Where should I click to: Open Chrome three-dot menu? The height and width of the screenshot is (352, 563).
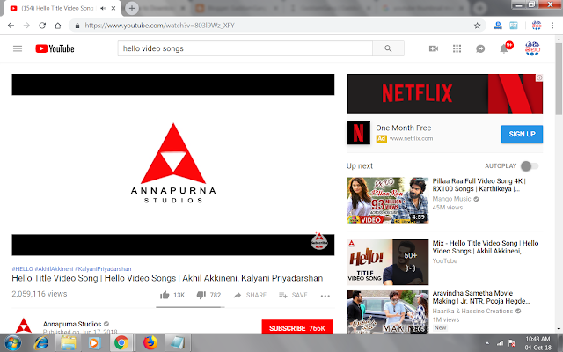552,26
